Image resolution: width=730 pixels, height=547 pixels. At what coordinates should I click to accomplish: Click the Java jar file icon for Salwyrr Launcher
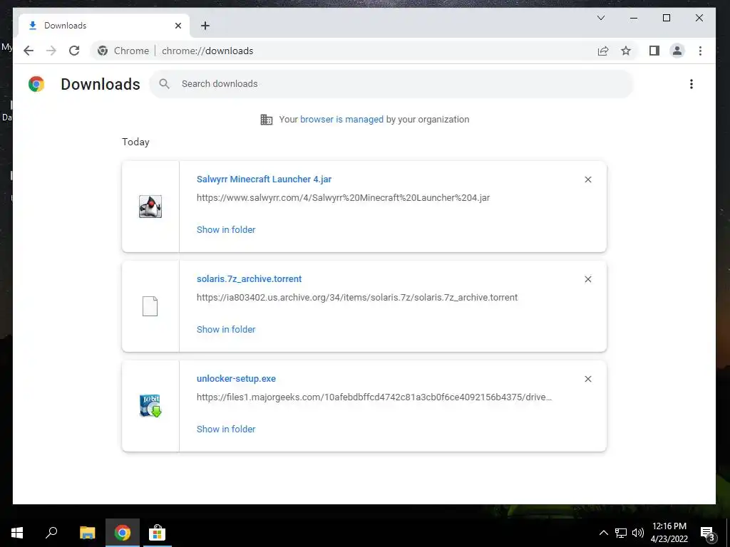click(150, 207)
